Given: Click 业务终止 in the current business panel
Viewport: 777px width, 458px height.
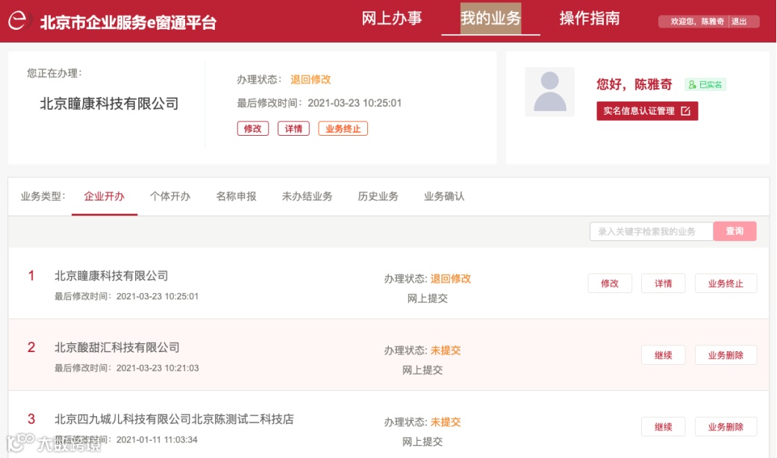Looking at the screenshot, I should click(343, 129).
